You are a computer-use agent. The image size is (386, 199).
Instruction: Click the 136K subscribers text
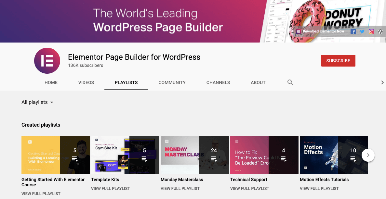86,65
